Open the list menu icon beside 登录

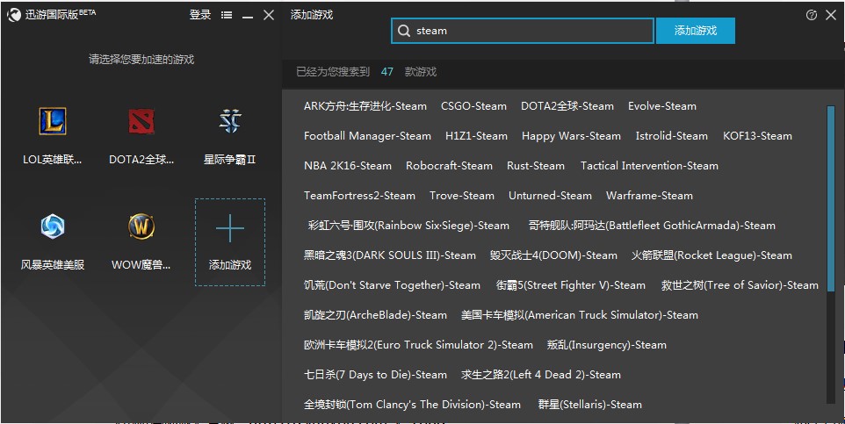227,15
